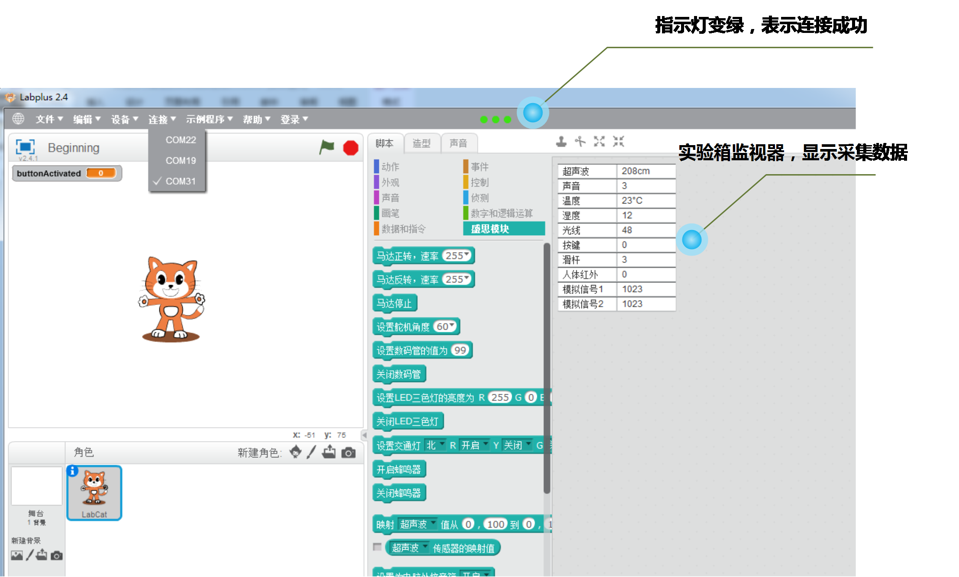Open the 文件 menu
This screenshot has width=959, height=577.
pyautogui.click(x=49, y=119)
